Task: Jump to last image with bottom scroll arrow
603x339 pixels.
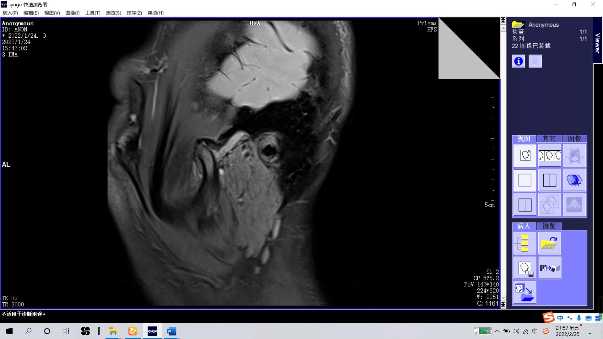Action: (x=503, y=305)
